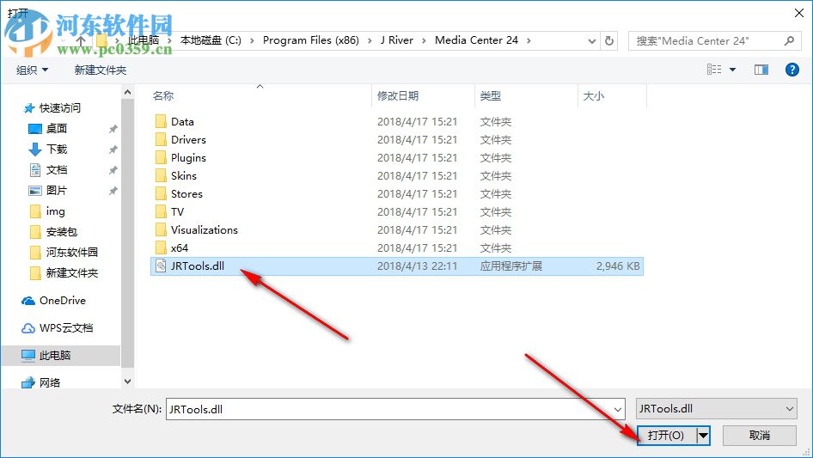Screen dimensions: 813x458
Task: Navigate to J River breadcrumb
Action: click(397, 40)
